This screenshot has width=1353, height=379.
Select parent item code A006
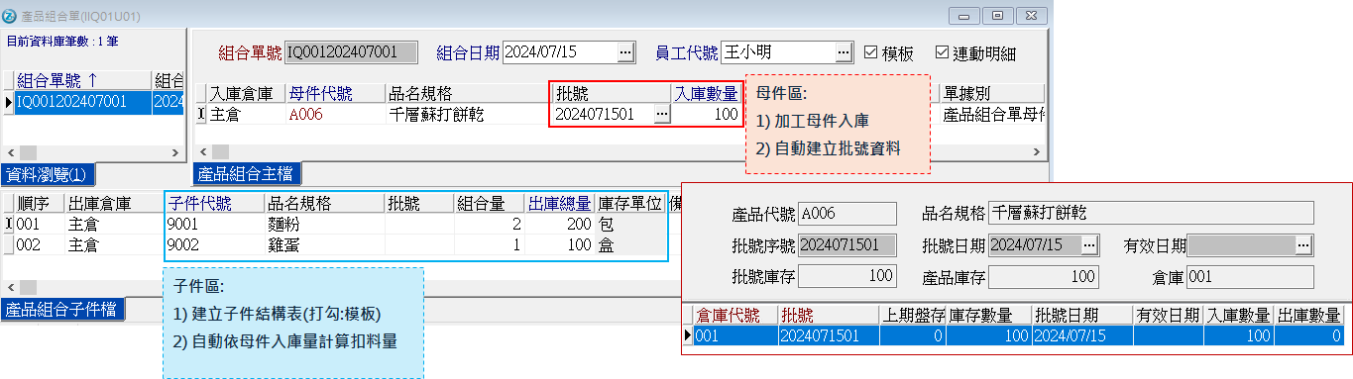click(x=335, y=114)
